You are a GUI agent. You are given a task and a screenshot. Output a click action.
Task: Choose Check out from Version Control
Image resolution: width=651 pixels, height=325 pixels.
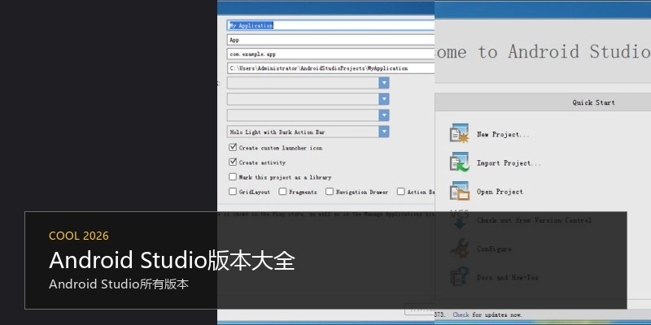[x=534, y=220]
